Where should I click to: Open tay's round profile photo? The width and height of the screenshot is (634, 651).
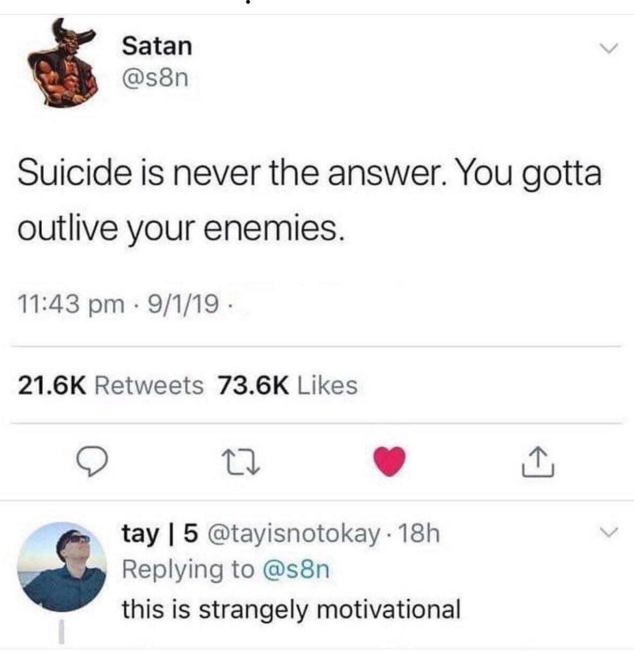tap(61, 567)
